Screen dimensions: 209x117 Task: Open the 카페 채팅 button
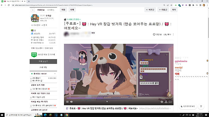click(x=43, y=67)
